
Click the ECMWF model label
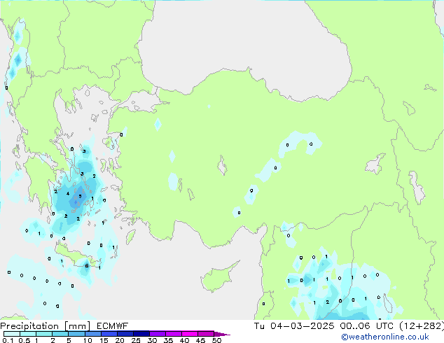click(113, 326)
